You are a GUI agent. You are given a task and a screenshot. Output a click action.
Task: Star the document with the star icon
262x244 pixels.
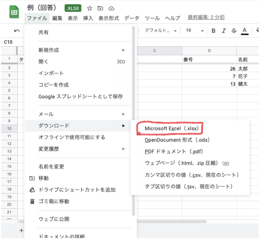click(89, 8)
